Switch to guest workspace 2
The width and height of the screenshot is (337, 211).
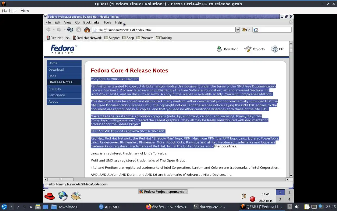coord(289,193)
